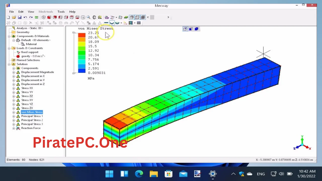Collapse the Loads & Constraints node
Screen dimensions: 322x181
(9, 48)
